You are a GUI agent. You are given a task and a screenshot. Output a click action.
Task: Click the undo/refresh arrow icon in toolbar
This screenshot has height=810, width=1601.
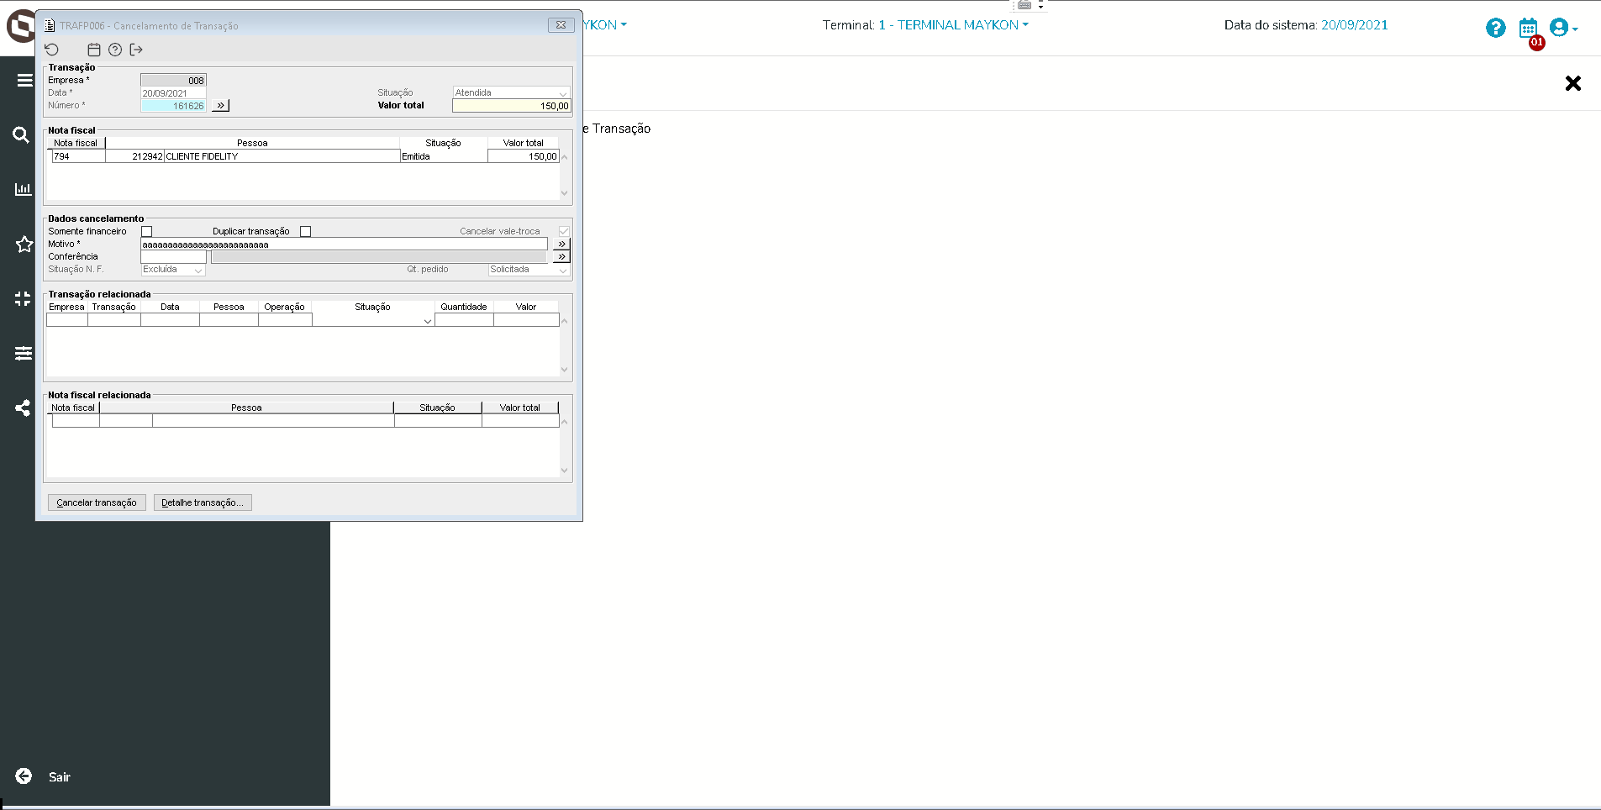[52, 50]
